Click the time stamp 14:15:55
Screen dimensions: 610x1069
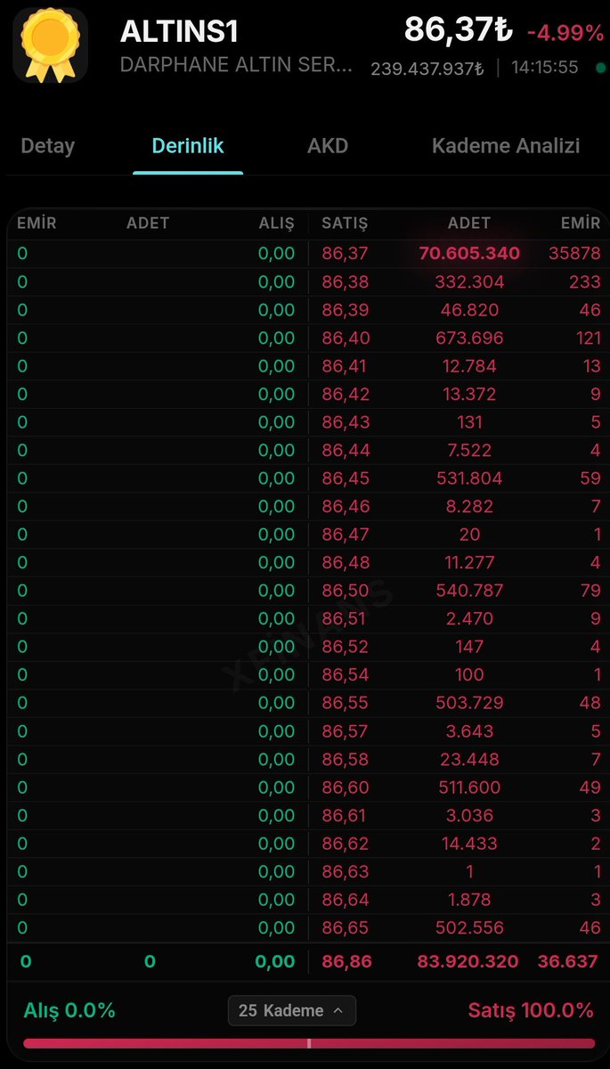pos(545,68)
